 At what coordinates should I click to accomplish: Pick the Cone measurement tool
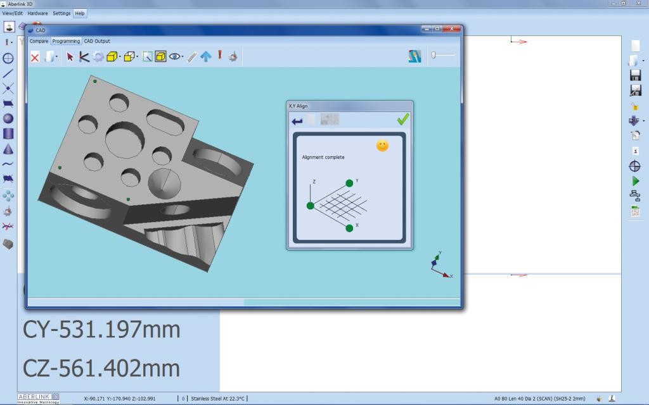point(8,149)
